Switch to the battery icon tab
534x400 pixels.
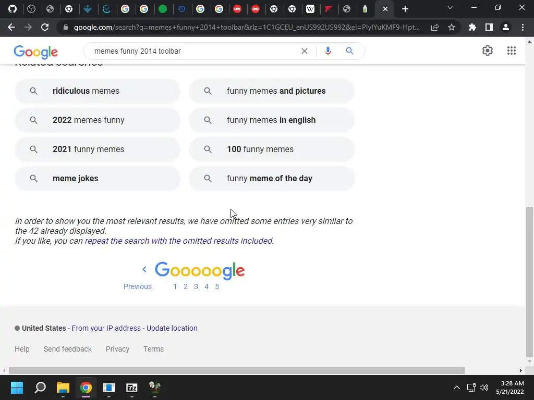pos(365,9)
